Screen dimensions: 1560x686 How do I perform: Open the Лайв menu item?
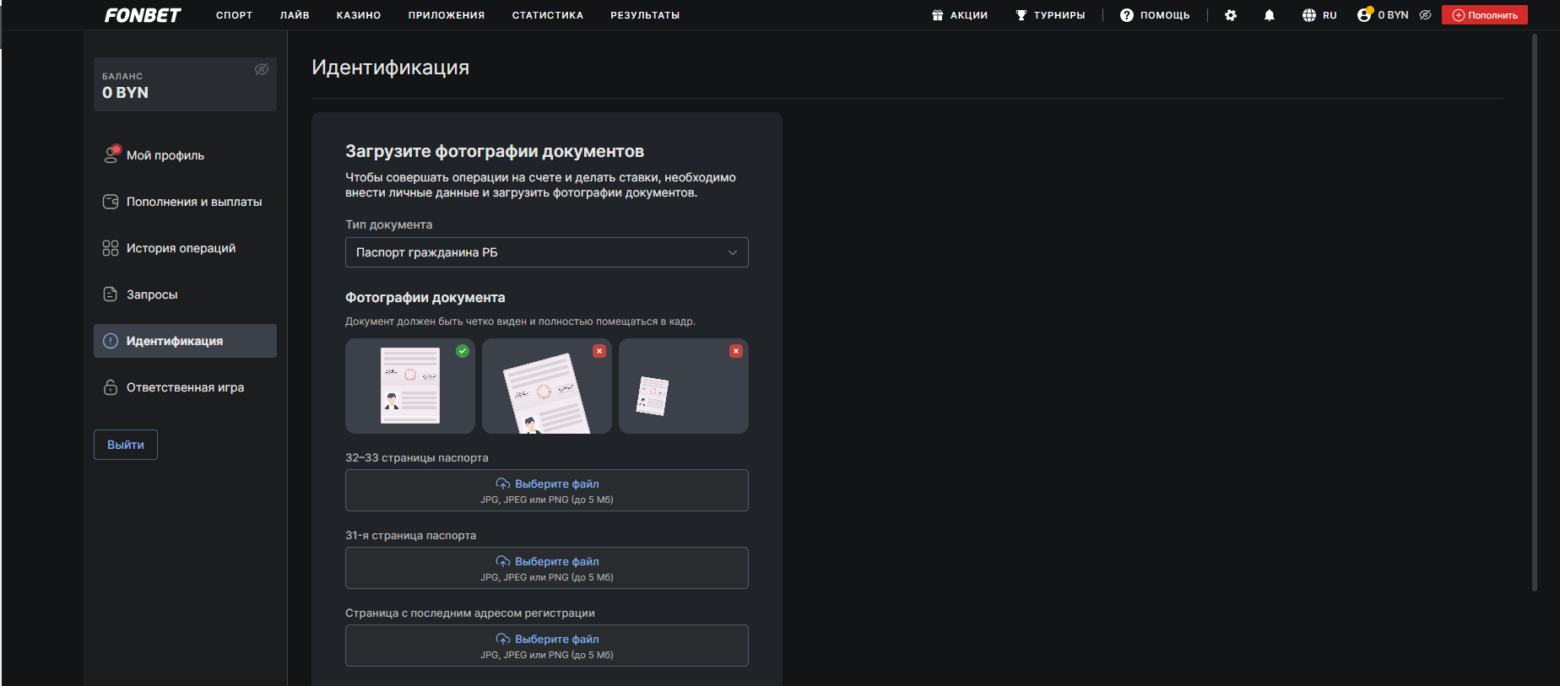coord(295,15)
